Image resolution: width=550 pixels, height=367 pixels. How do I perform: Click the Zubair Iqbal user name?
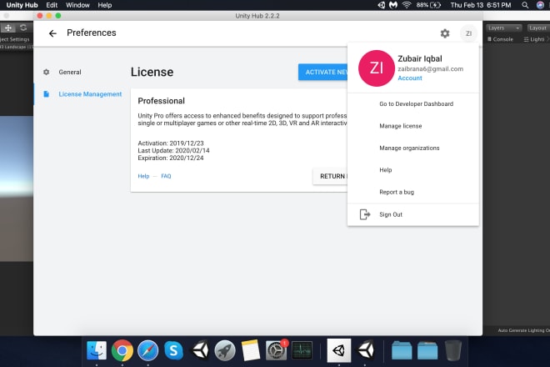(x=420, y=58)
